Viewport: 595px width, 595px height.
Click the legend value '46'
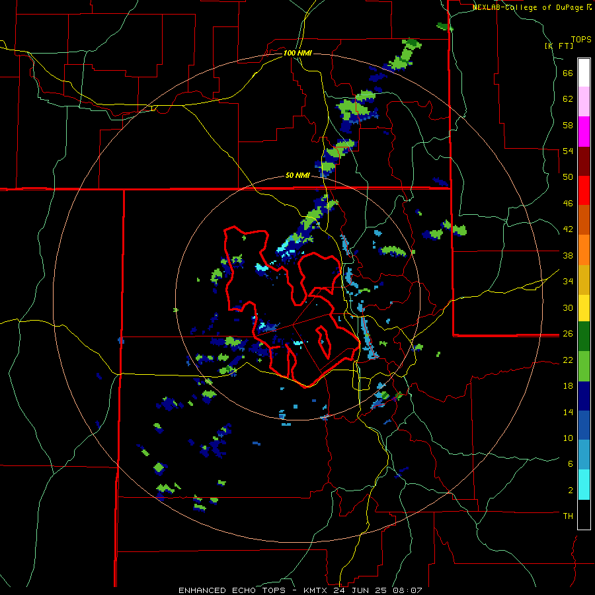(568, 204)
